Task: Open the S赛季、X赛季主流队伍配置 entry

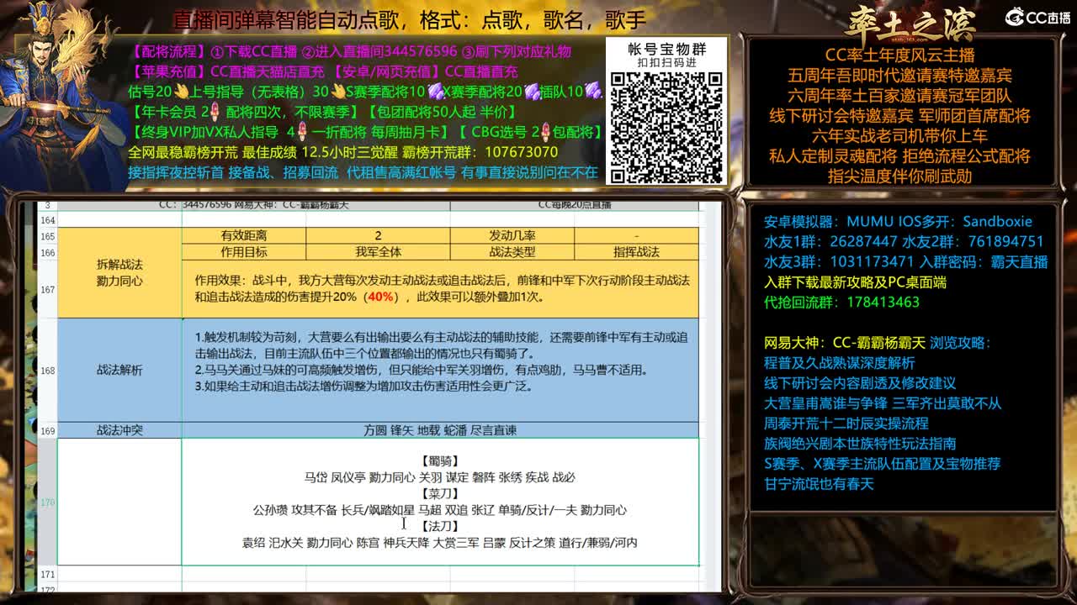Action: click(882, 464)
